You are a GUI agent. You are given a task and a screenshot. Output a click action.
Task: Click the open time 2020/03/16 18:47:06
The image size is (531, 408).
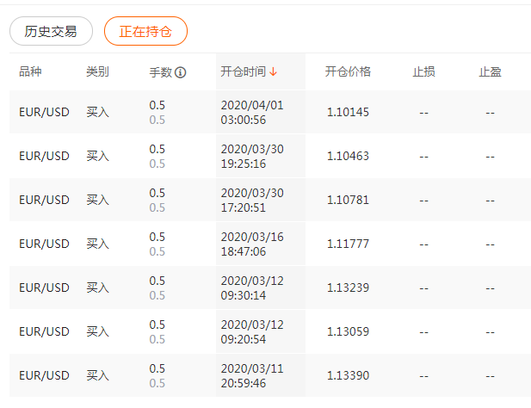pos(252,244)
